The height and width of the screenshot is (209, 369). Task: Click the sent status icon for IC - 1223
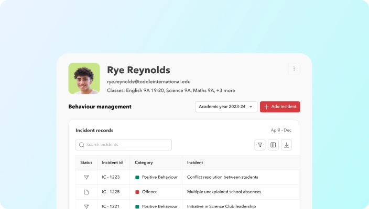point(86,177)
